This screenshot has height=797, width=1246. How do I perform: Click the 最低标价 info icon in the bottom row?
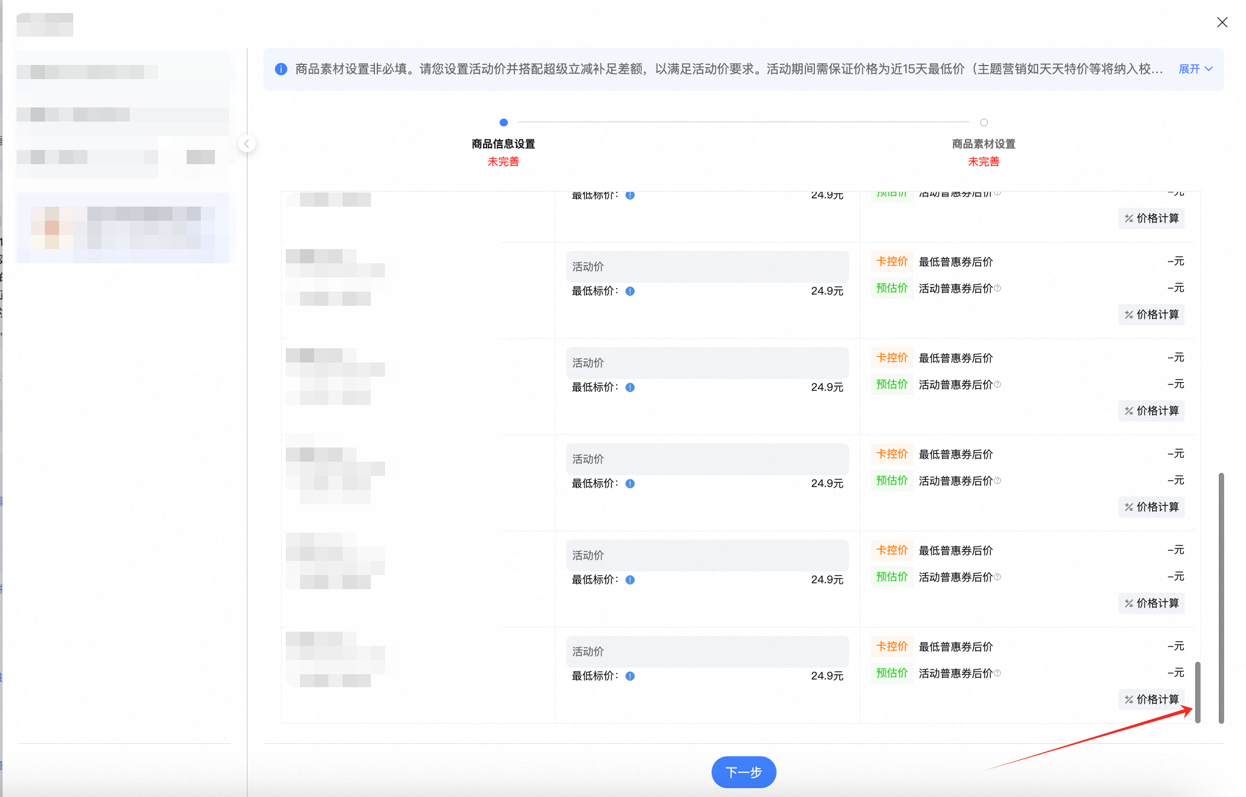click(x=630, y=676)
